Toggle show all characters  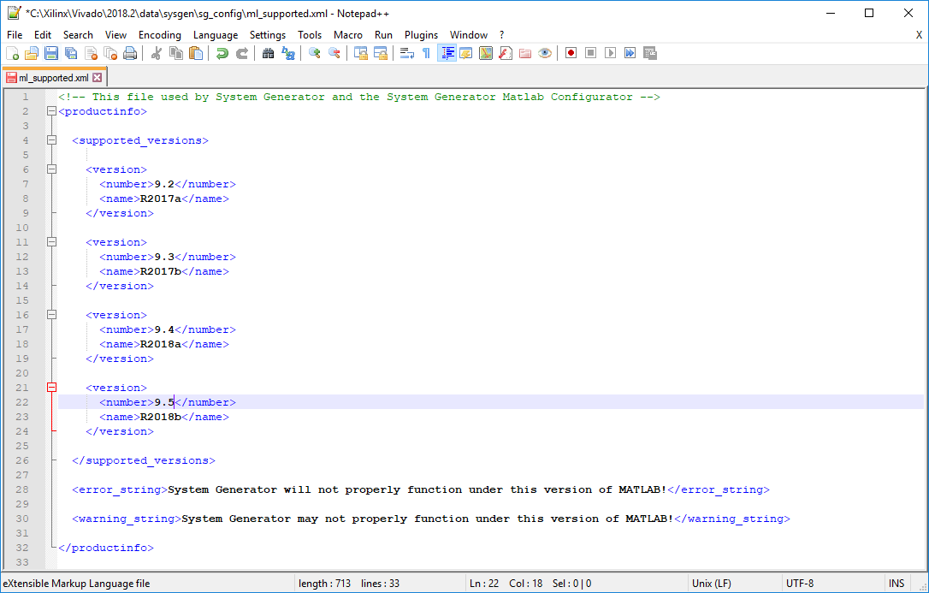425,52
